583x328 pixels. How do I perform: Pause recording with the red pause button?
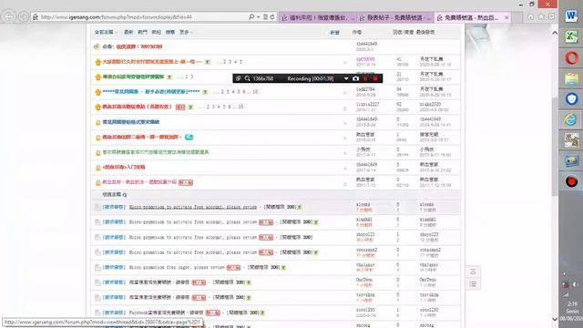(x=365, y=78)
